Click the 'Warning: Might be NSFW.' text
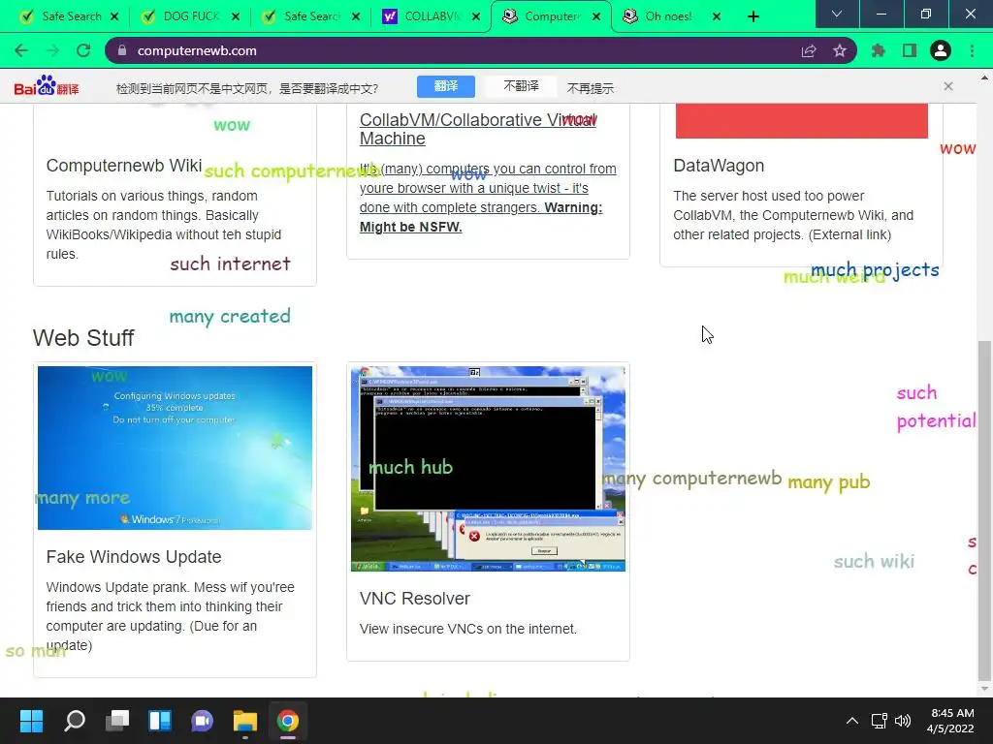Viewport: 993px width, 744px height. pyautogui.click(x=481, y=217)
